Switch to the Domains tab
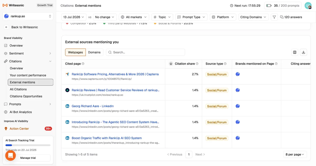 94,52
